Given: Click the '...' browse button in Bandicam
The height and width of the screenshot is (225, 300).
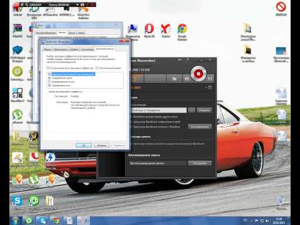Looking at the screenshot, I should (192, 110).
